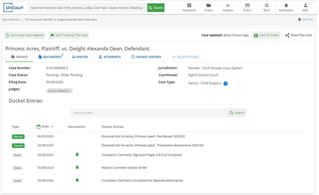Switch to the Parties tab
This screenshot has height=195, width=319.
coord(80,57)
